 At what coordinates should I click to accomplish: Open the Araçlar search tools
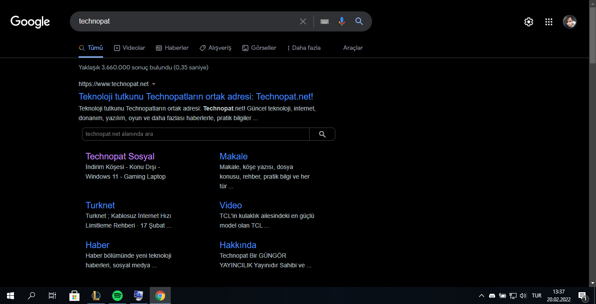pos(353,48)
